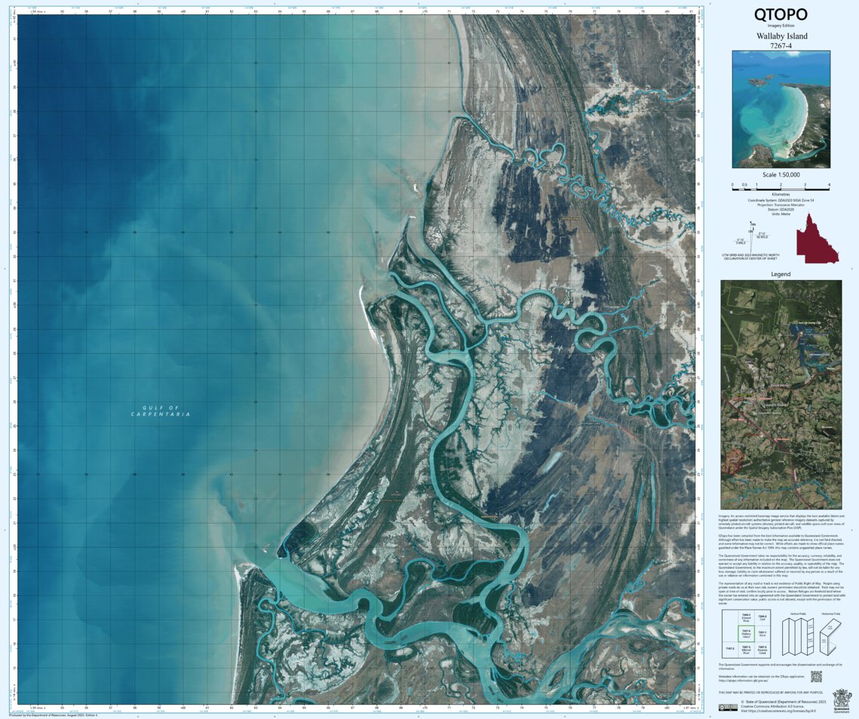Open the Legend section heading
Viewport: 859px width, 719px height.
pyautogui.click(x=781, y=274)
